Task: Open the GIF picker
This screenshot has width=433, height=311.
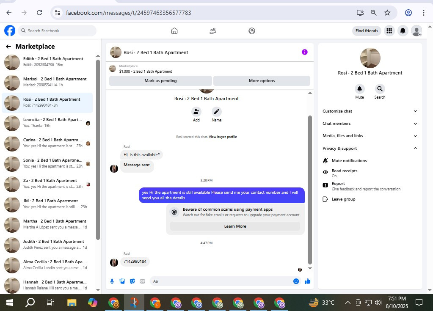Action: tap(143, 281)
